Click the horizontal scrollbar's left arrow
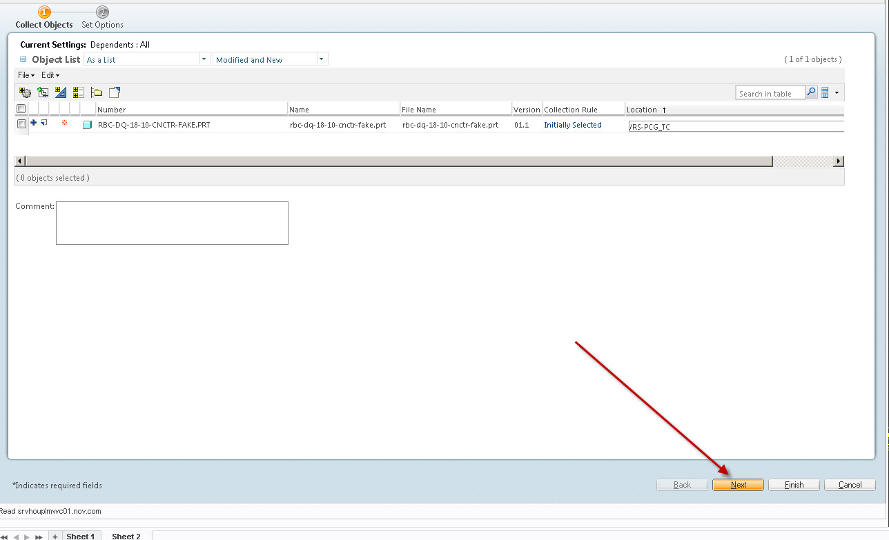 tap(20, 161)
